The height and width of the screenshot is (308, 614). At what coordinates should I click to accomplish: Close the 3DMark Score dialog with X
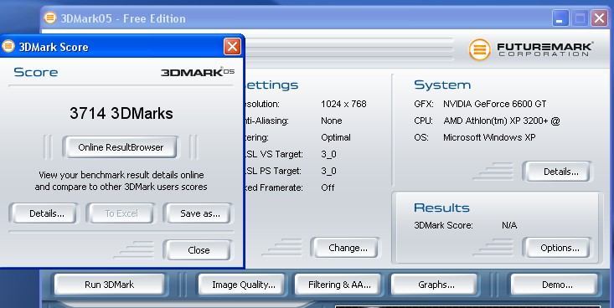pyautogui.click(x=232, y=47)
